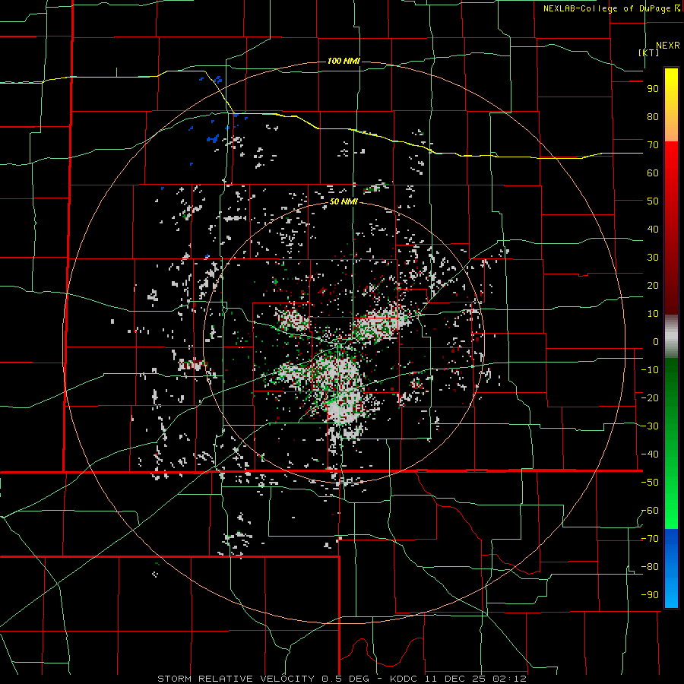The height and width of the screenshot is (684, 684).
Task: Click the -90 value on the velocity scale
Action: click(650, 595)
